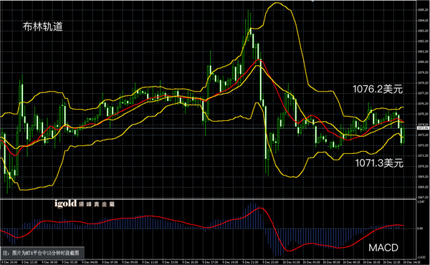Click the MACD indicator label
The width and height of the screenshot is (430, 265).
pos(383,248)
